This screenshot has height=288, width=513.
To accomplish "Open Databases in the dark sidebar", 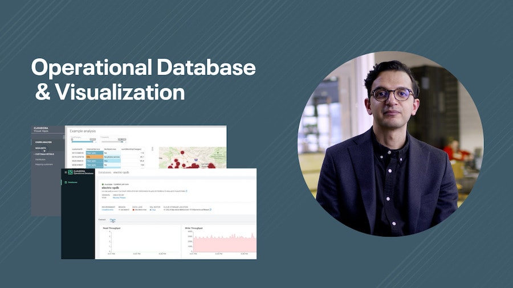I will point(72,182).
